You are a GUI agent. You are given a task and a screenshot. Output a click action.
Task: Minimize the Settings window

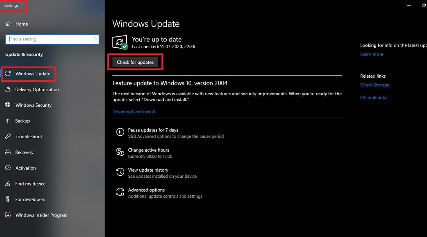[409, 5]
